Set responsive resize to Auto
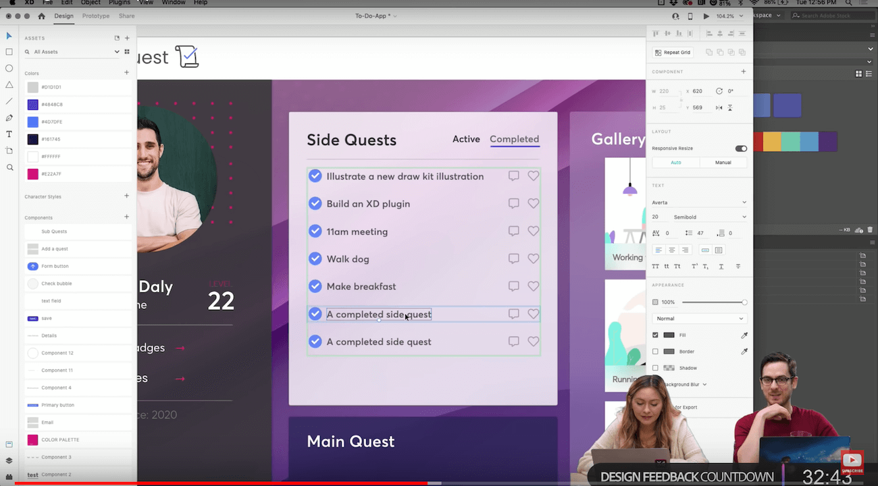 pos(675,162)
